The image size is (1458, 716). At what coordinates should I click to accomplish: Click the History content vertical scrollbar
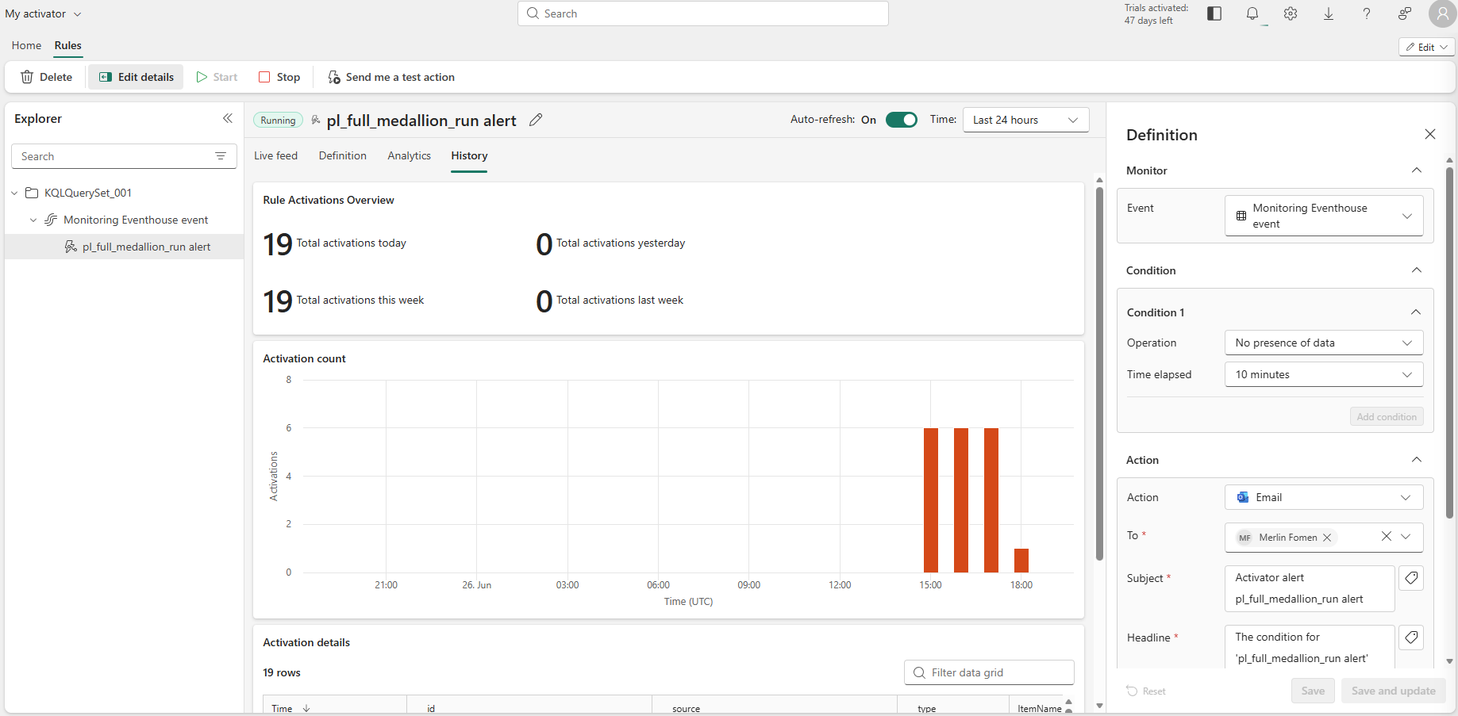1099,373
